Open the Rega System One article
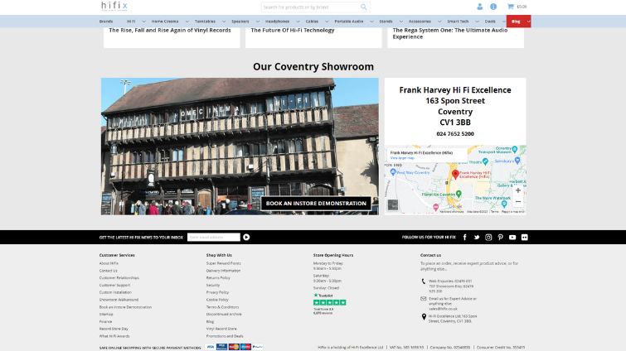Viewport: 626px width, 351px height. (450, 33)
